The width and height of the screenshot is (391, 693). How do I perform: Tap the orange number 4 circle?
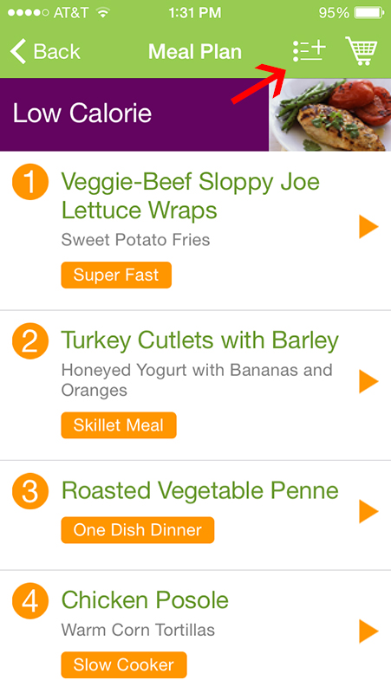coord(30,600)
